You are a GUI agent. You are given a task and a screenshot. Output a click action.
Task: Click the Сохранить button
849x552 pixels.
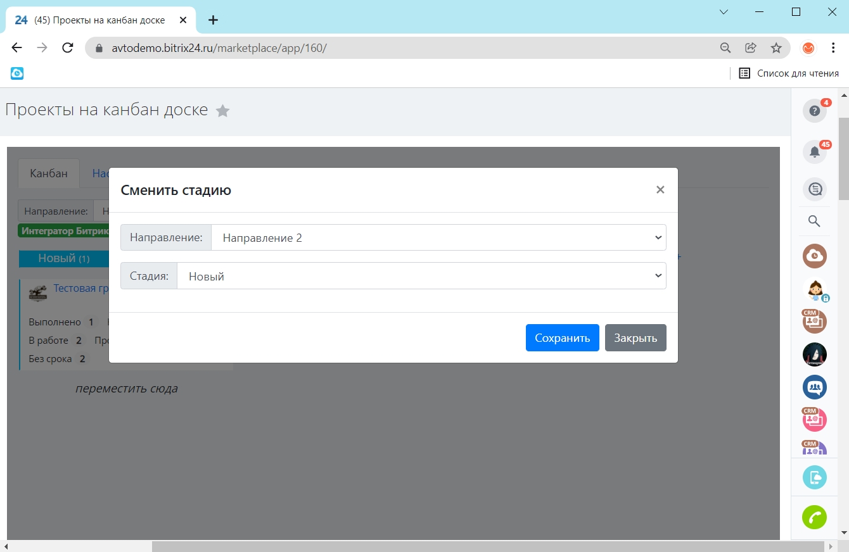point(563,337)
